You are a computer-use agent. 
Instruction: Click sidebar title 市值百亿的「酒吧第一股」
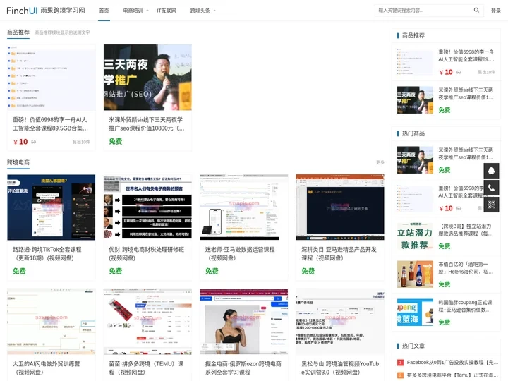[465, 268]
